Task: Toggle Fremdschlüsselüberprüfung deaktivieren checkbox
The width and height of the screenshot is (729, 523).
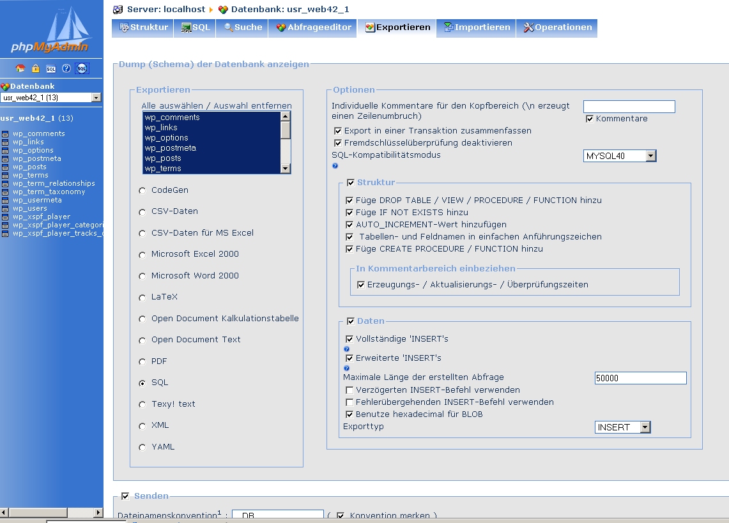Action: 338,143
